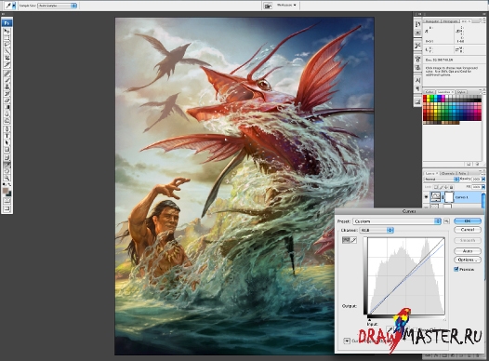Viewport: 489px width, 361px height.
Task: Click the preset options icon beside Custom
Action: tap(446, 221)
